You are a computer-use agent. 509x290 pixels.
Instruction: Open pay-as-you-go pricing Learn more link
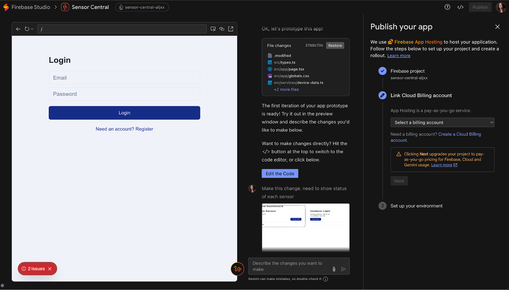point(444,165)
